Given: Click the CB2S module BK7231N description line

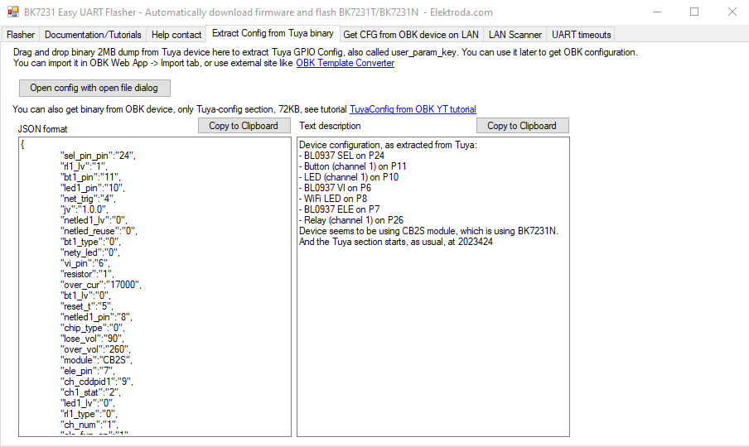Looking at the screenshot, I should click(428, 231).
